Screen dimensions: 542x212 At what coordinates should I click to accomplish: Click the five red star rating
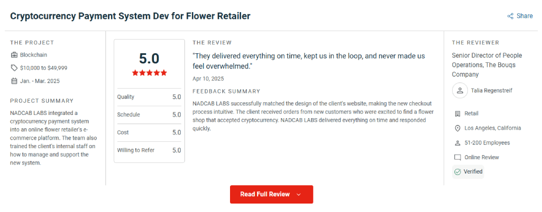[x=149, y=73]
